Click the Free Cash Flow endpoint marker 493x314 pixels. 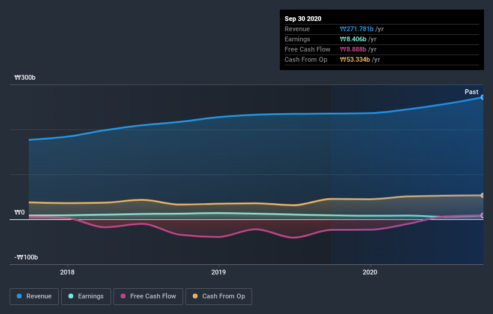coord(483,215)
